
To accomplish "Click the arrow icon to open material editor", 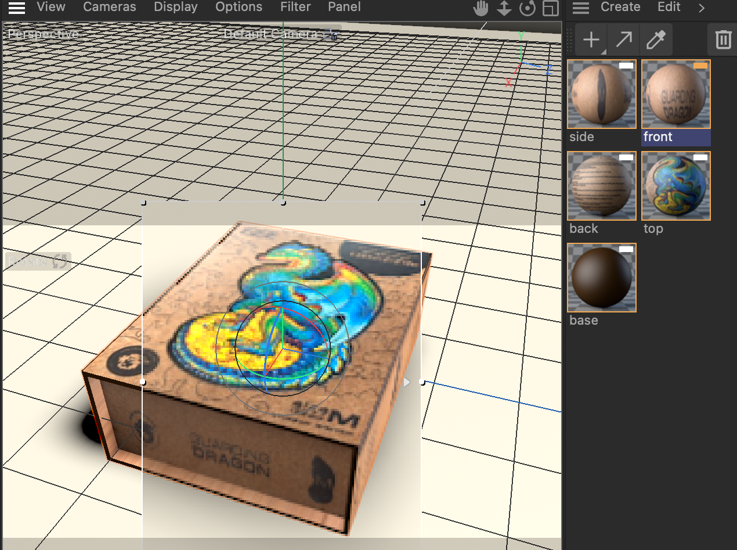I will point(623,39).
